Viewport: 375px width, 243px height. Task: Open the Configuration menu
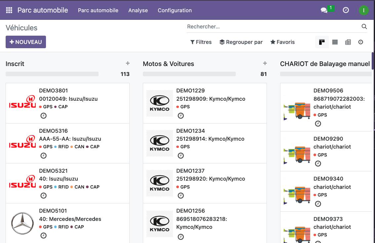point(175,10)
